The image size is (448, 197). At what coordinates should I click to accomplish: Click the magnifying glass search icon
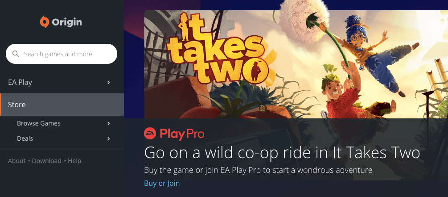pyautogui.click(x=16, y=54)
